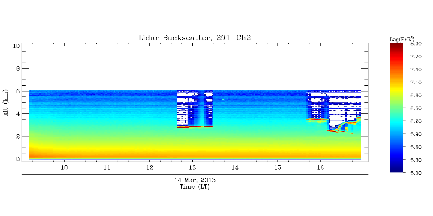This screenshot has width=433, height=216.
Task: Click the colorbar value 5.60
Action: (x=416, y=147)
